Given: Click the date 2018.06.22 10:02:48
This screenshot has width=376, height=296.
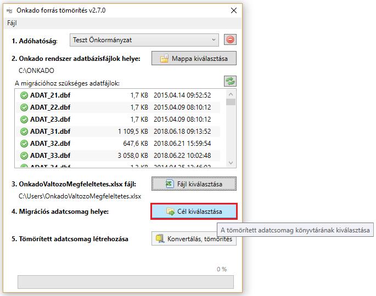Looking at the screenshot, I should [x=182, y=156].
